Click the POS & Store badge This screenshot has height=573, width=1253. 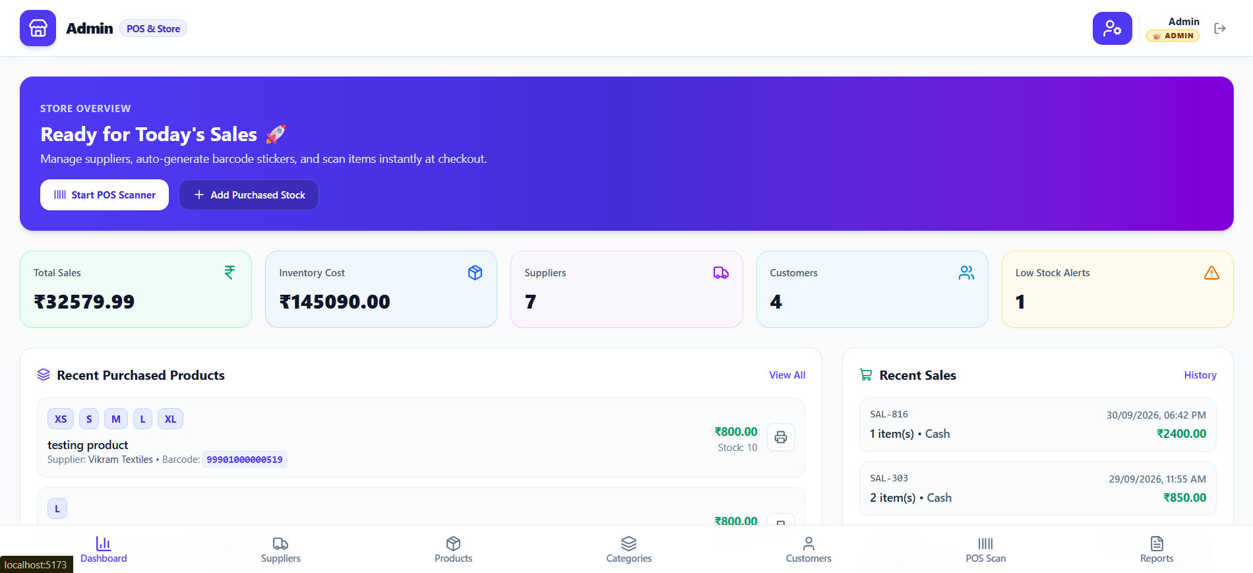153,28
